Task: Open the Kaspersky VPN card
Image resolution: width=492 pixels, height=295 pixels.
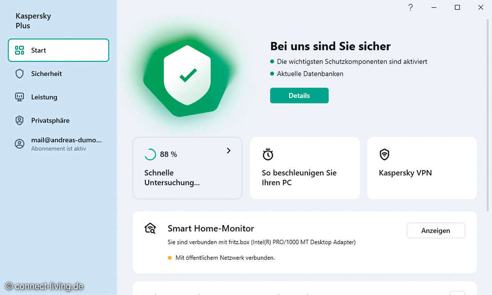Action: click(422, 168)
